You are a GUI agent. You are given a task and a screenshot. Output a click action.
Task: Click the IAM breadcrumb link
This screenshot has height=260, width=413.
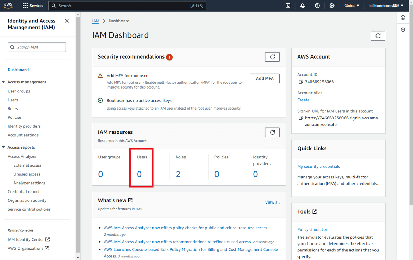(96, 21)
